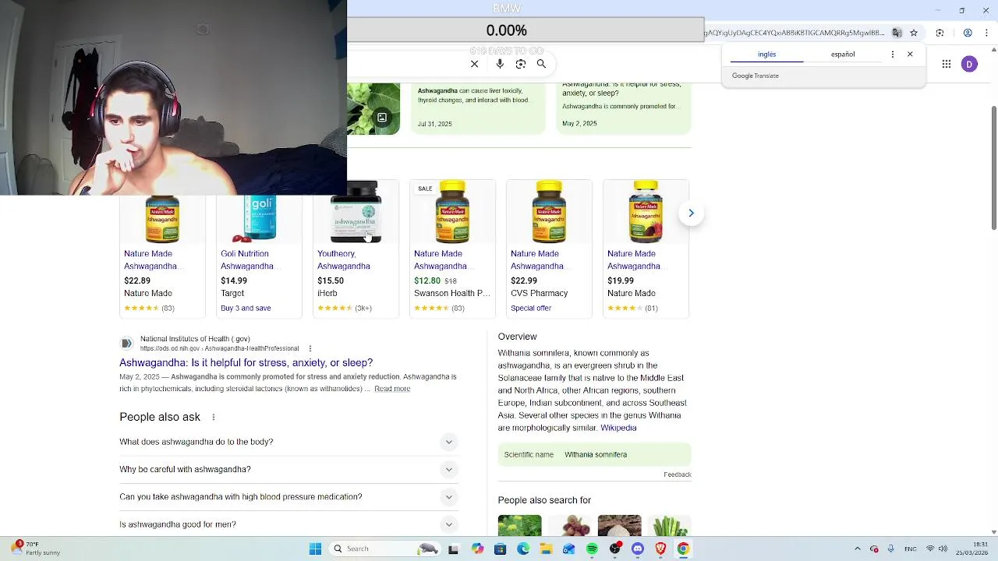This screenshot has height=561, width=998.
Task: Bookmark this page with the star
Action: pyautogui.click(x=914, y=33)
